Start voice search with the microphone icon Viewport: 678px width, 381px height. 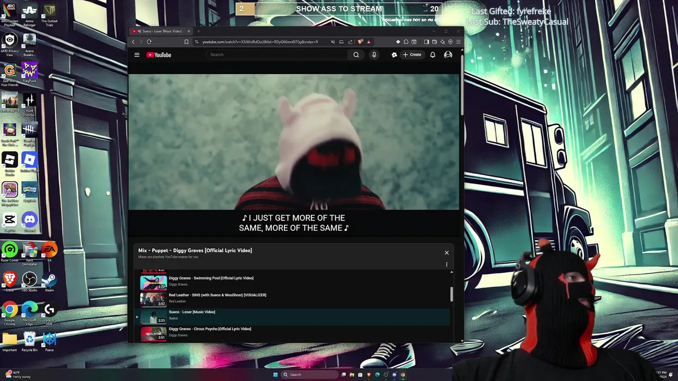tap(374, 55)
